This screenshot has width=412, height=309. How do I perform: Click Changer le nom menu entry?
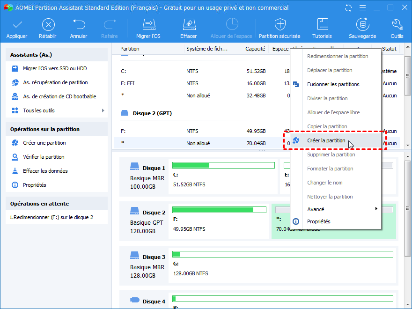tap(336, 183)
